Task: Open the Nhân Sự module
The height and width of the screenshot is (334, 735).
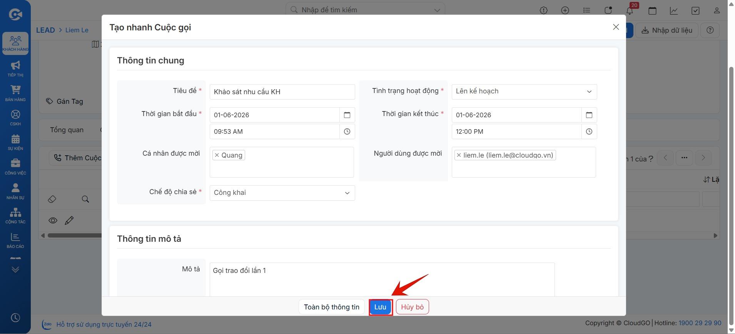Action: tap(15, 191)
